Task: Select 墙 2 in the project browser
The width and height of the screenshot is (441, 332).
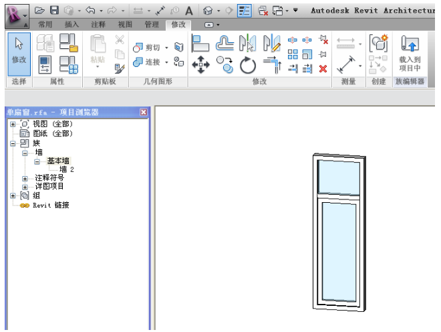Action: tap(66, 170)
